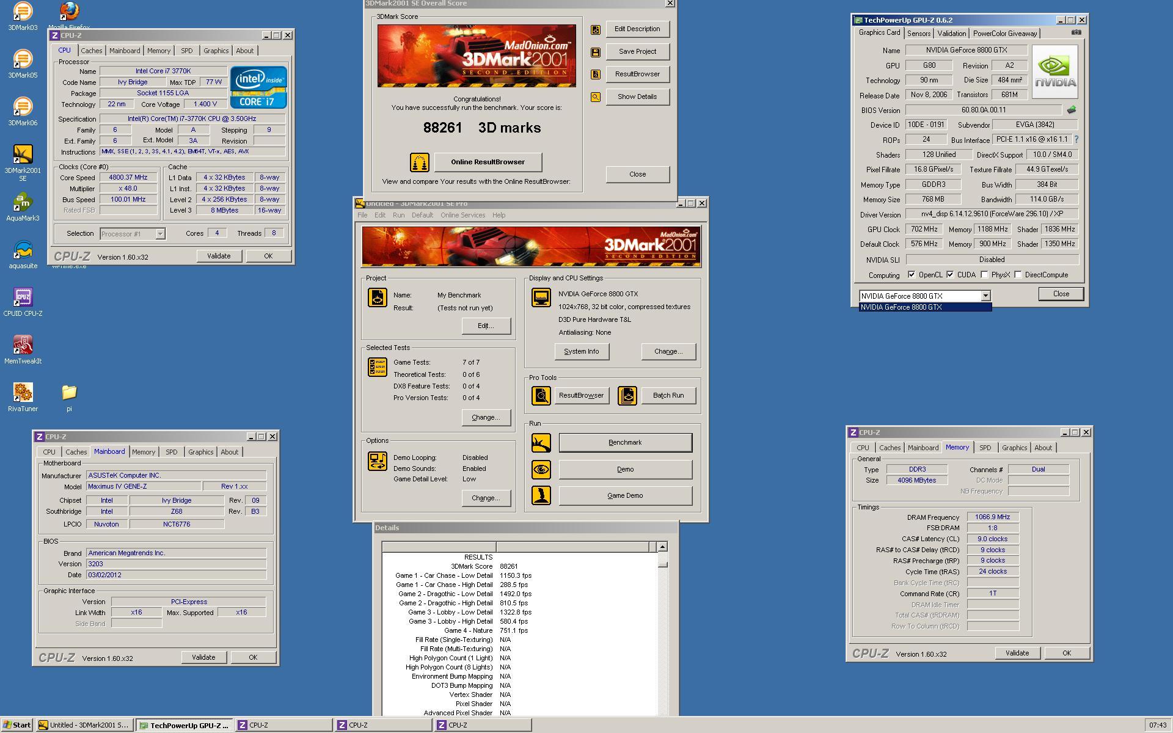Open the pi folder on desktop
1173x733 pixels.
[x=69, y=398]
